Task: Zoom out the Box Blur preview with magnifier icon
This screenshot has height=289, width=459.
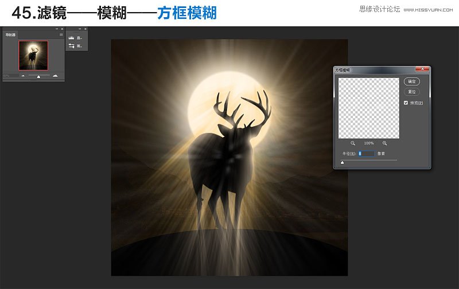Action: 353,143
